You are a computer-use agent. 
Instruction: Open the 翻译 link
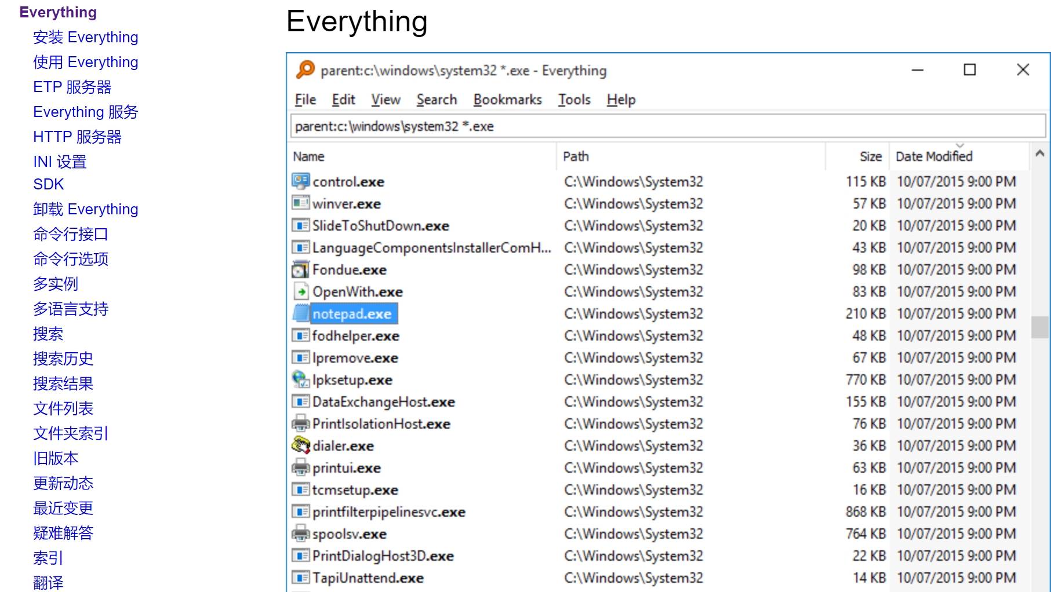(x=48, y=583)
